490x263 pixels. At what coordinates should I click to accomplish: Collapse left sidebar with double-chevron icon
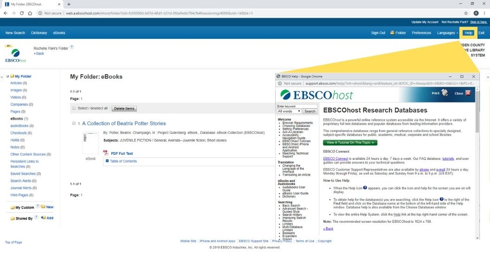click(x=2, y=77)
